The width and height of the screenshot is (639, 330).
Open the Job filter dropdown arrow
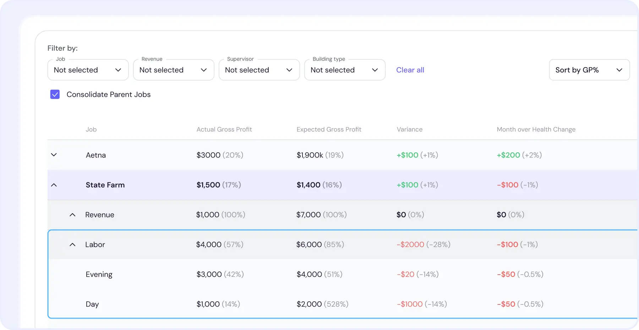[118, 70]
